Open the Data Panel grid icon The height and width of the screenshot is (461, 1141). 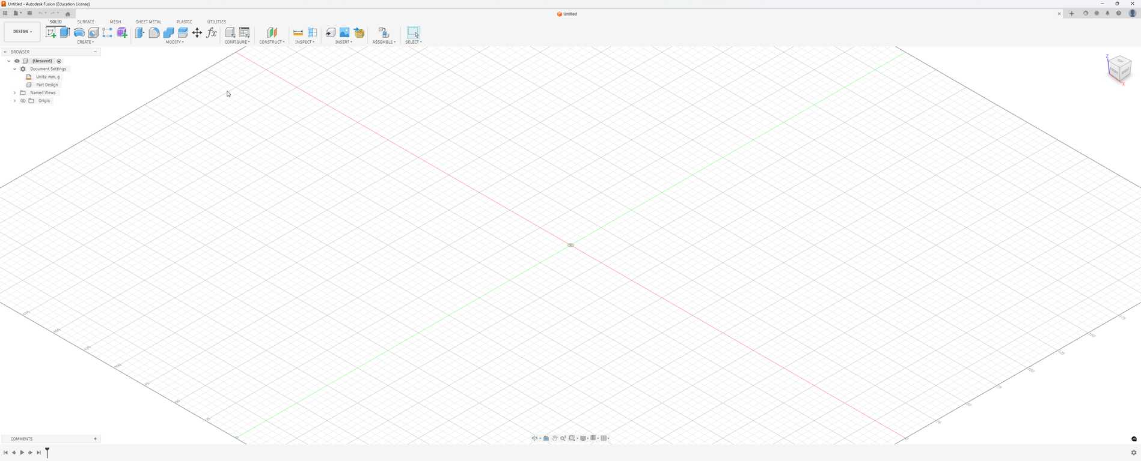click(x=5, y=13)
